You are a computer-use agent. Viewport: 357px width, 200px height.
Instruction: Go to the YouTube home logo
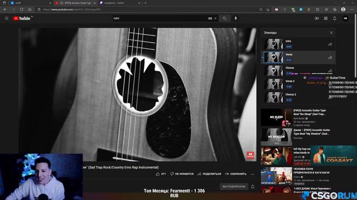click(x=22, y=18)
